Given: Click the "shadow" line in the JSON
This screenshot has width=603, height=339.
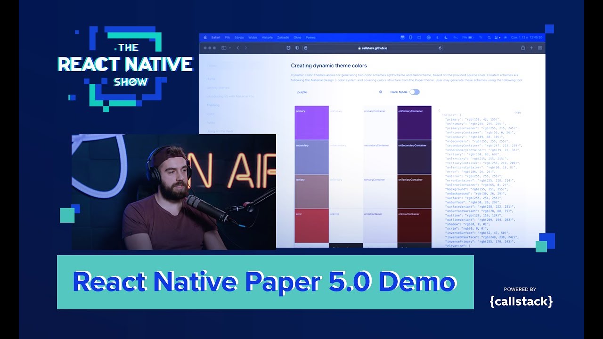Looking at the screenshot, I should tap(466, 224).
